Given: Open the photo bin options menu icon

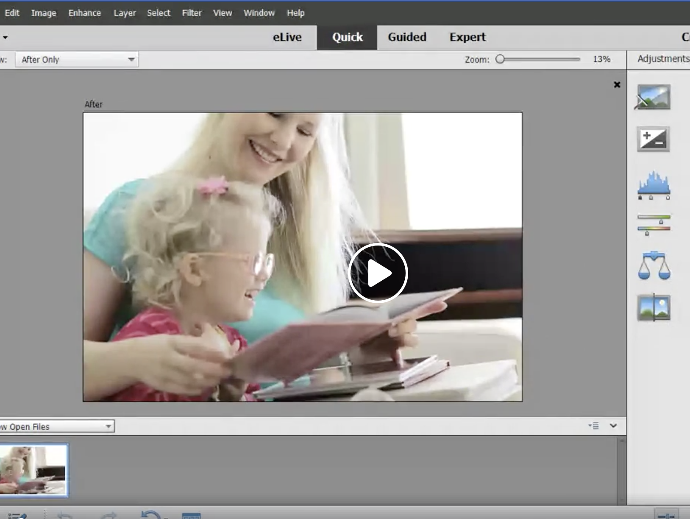Looking at the screenshot, I should 594,426.
